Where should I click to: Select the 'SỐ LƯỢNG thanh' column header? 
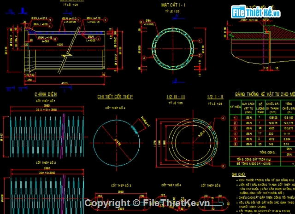[x=260, y=108]
